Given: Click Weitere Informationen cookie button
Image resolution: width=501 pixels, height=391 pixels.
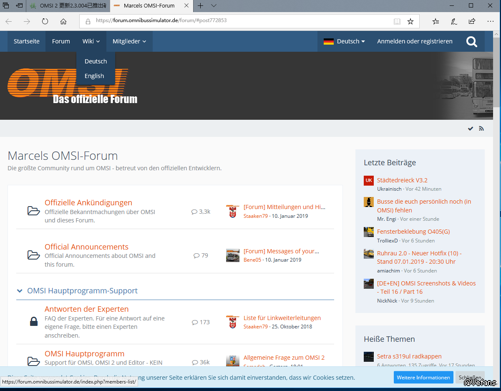Looking at the screenshot, I should click(x=423, y=377).
